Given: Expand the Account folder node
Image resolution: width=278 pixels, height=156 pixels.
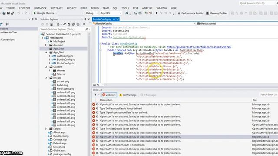Looking at the screenshot, I should pyautogui.click(x=46, y=45).
